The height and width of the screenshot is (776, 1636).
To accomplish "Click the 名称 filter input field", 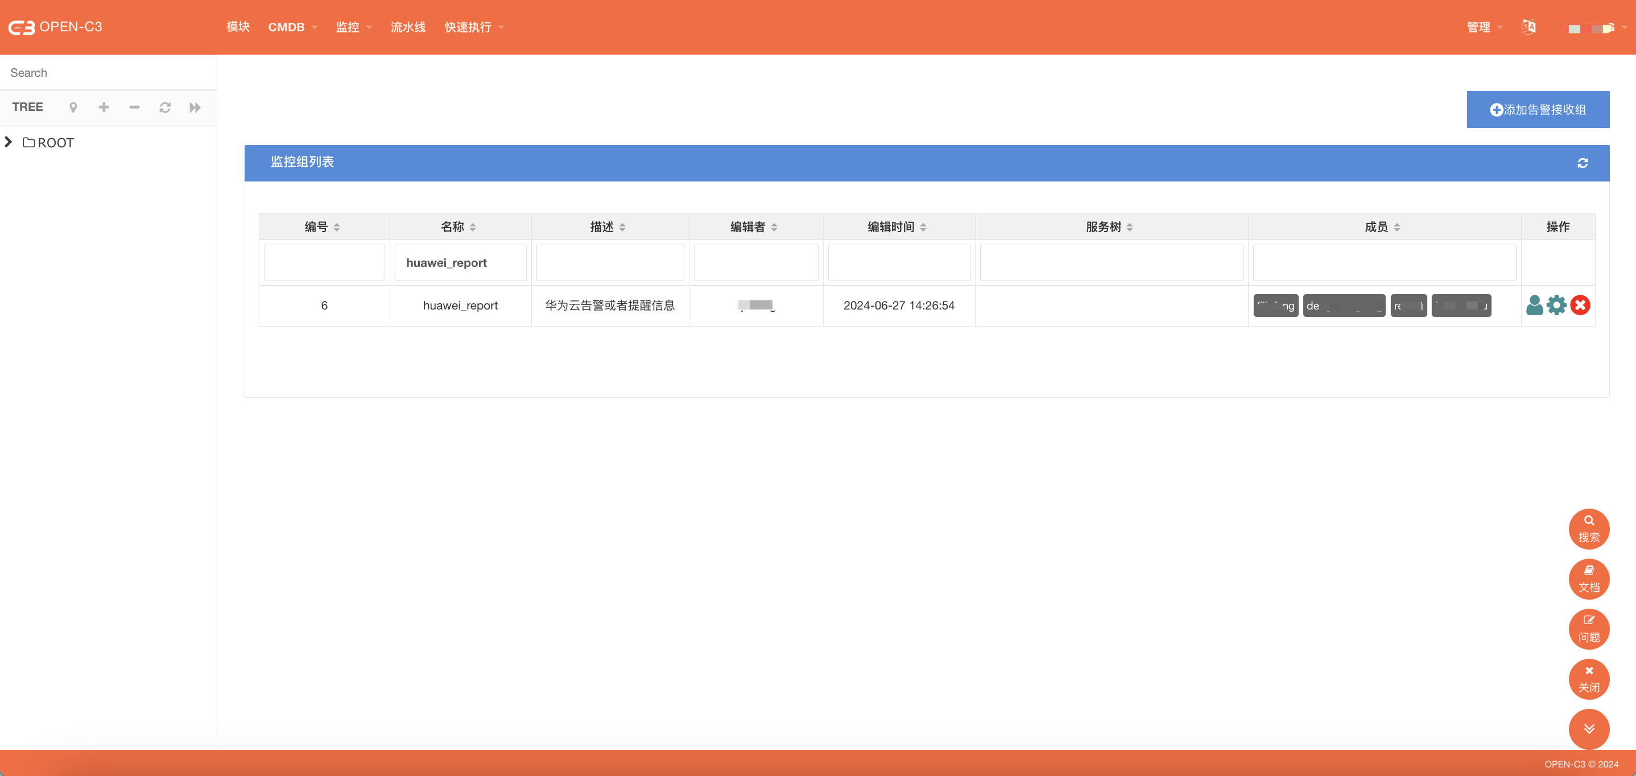I will (x=460, y=262).
